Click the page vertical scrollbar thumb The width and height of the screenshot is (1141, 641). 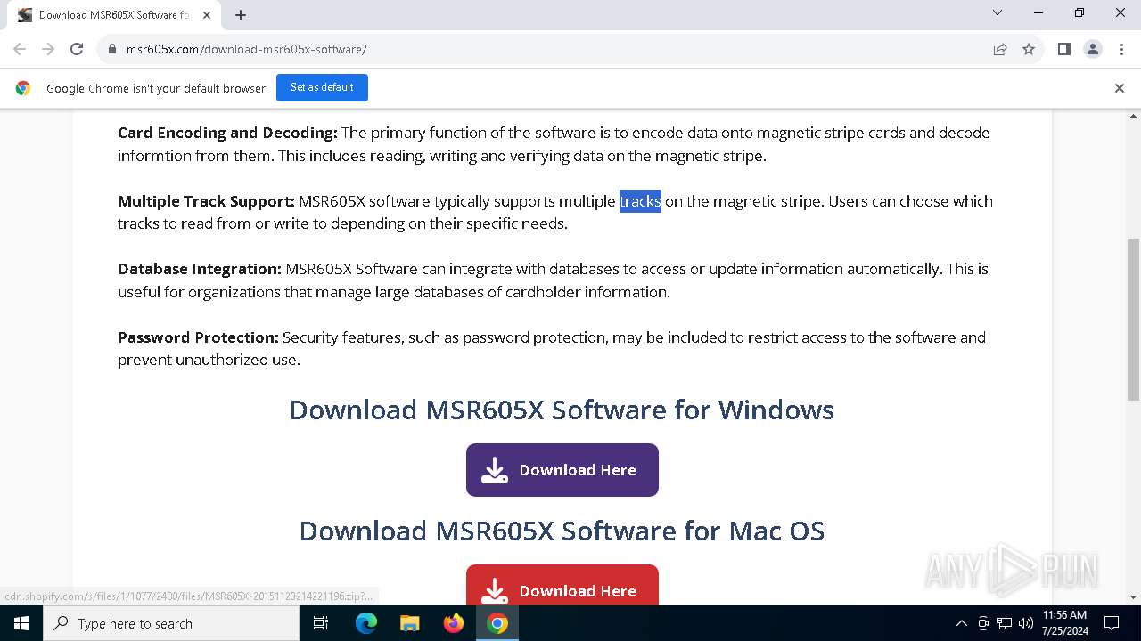1134,319
